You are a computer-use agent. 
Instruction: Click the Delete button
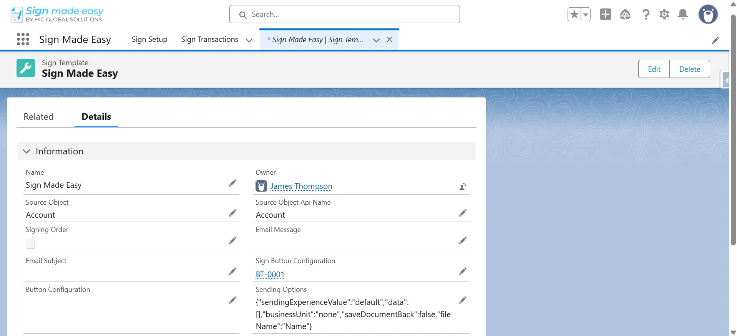[x=690, y=69]
